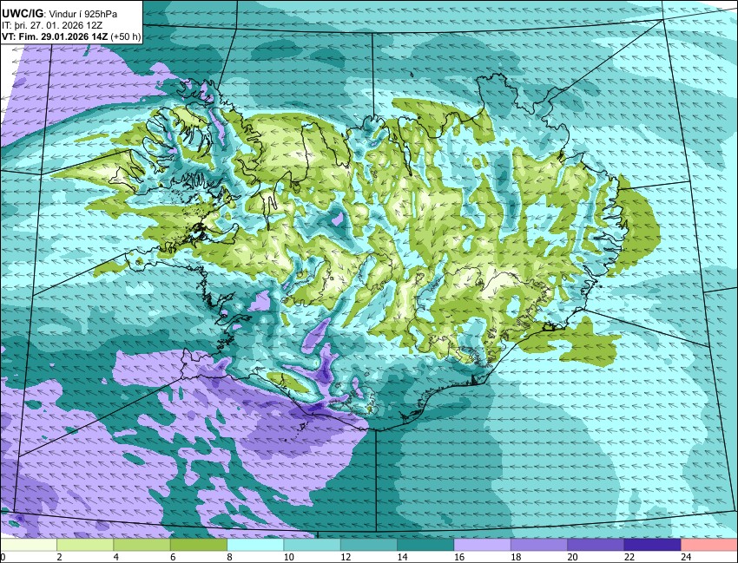Viewport: 738px width, 563px height.
Task: Click the legend label '10'
Action: coord(288,557)
